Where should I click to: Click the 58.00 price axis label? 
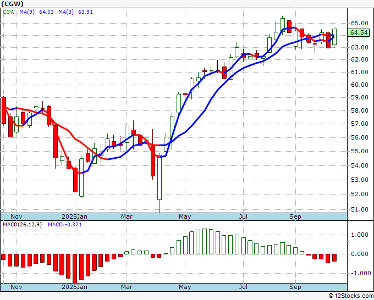359,110
